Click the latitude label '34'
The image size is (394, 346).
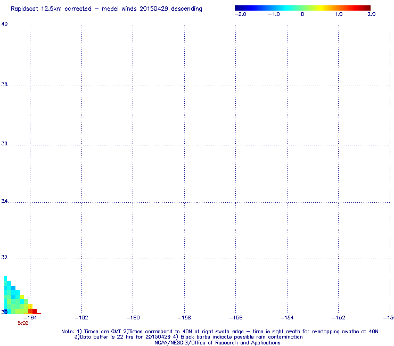4,201
